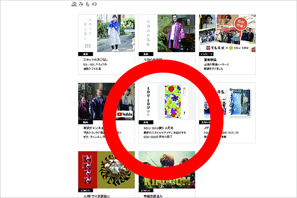Click the SOU・SOU便り 月刊小冊子 description text
The width and height of the screenshot is (297, 198).
tap(165, 135)
